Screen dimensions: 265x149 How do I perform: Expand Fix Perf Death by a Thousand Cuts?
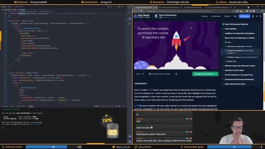point(238,75)
